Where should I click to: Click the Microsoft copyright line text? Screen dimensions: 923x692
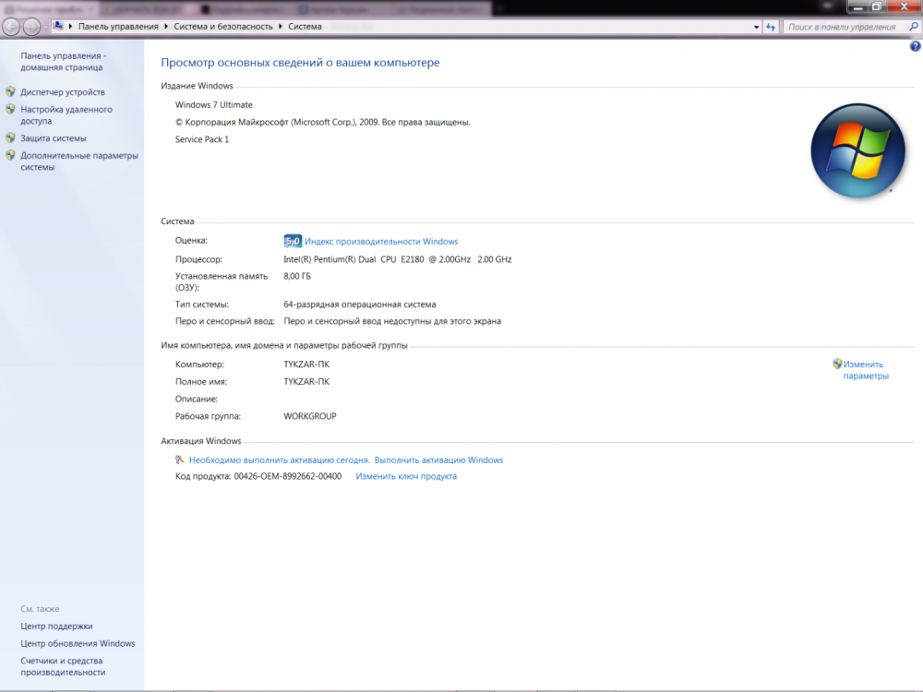(x=322, y=123)
